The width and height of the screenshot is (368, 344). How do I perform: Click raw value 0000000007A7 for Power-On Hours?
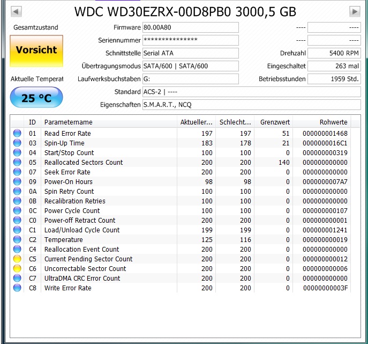[325, 182]
